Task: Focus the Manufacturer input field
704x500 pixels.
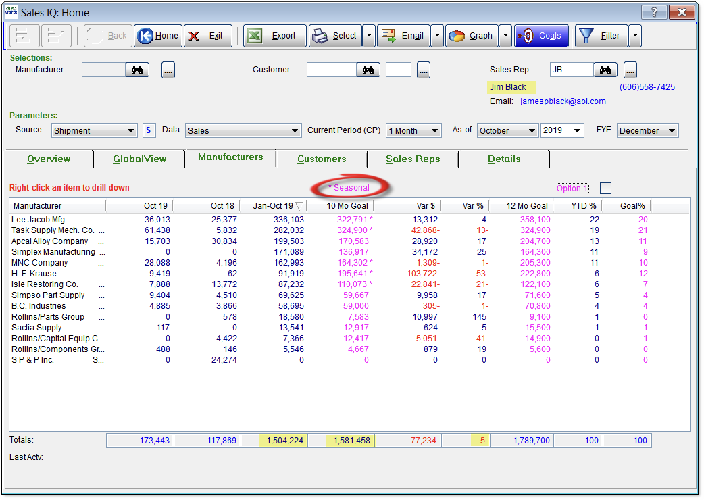Action: click(104, 70)
